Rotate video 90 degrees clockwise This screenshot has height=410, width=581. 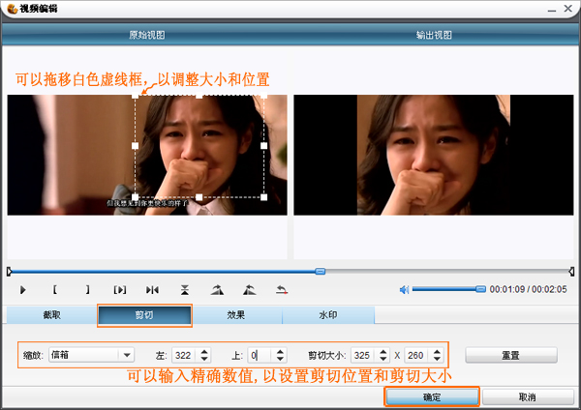217,290
